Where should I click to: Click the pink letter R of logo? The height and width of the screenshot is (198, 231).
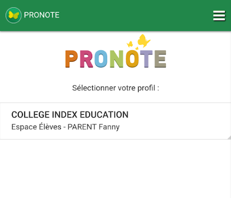pos(86,59)
